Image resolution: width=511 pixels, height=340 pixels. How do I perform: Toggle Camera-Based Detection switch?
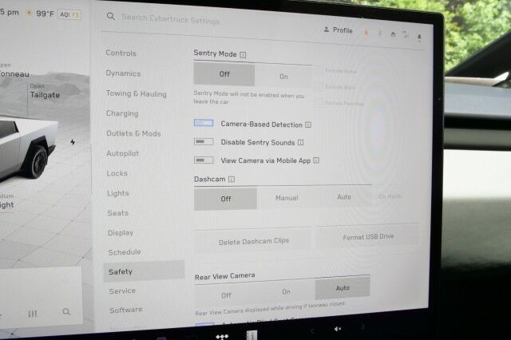[x=204, y=123]
